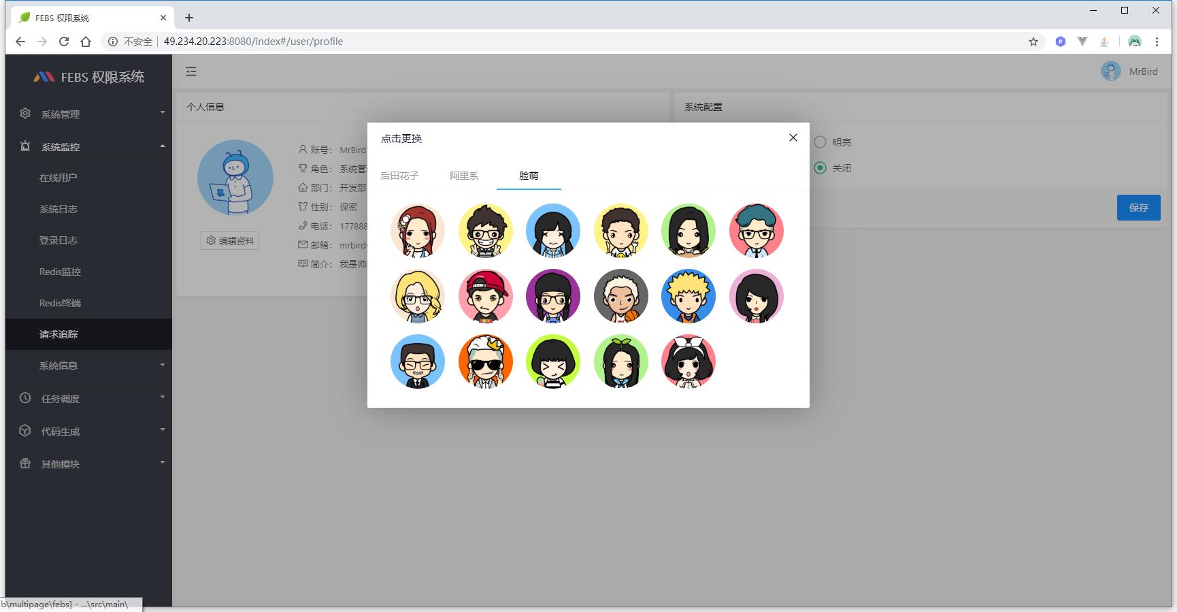Click the MrBird avatar in header
Screen dimensions: 1177x612
coord(1111,71)
